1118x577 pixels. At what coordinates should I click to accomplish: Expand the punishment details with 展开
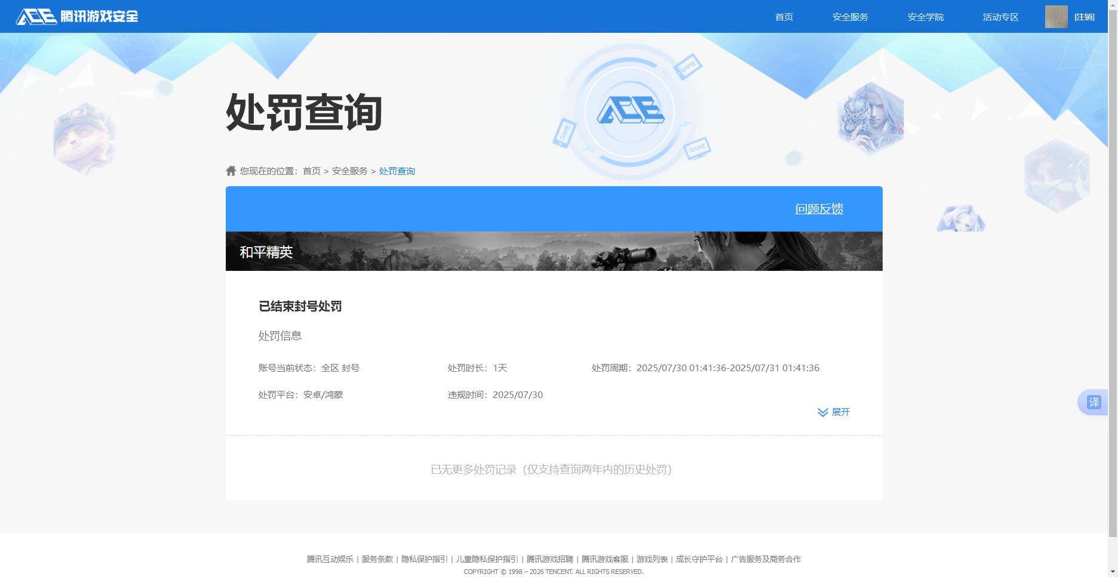[x=841, y=412]
